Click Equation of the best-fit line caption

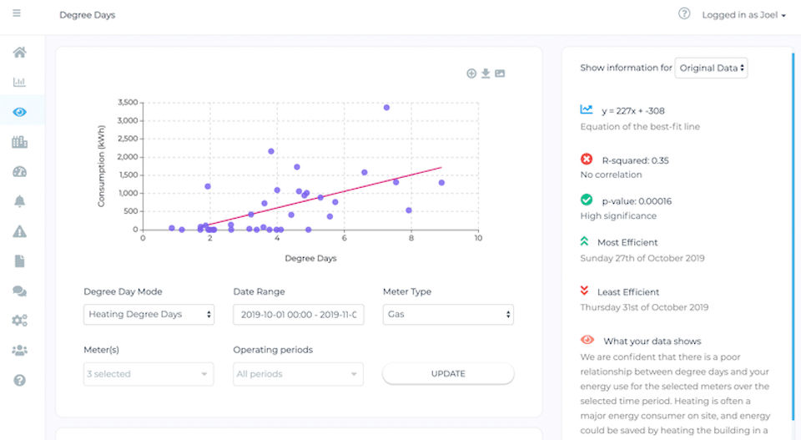(x=640, y=126)
